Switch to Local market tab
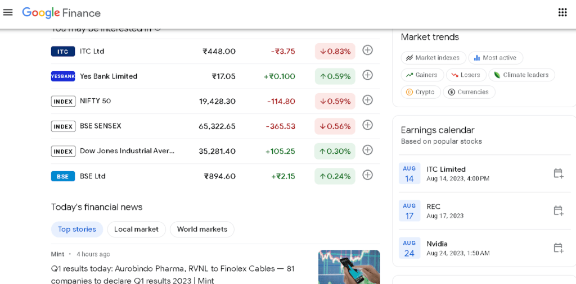576x284 pixels. click(136, 230)
